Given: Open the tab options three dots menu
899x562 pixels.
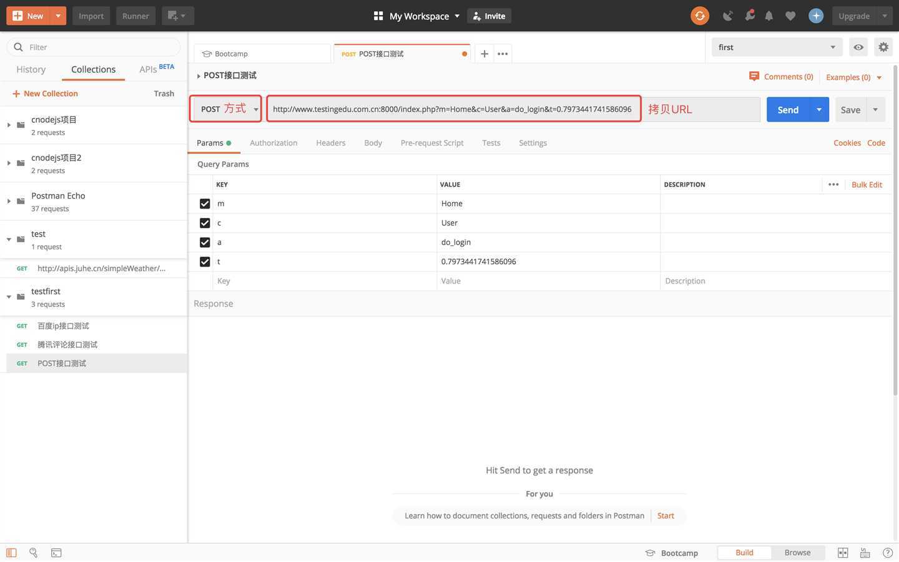Looking at the screenshot, I should [x=503, y=54].
